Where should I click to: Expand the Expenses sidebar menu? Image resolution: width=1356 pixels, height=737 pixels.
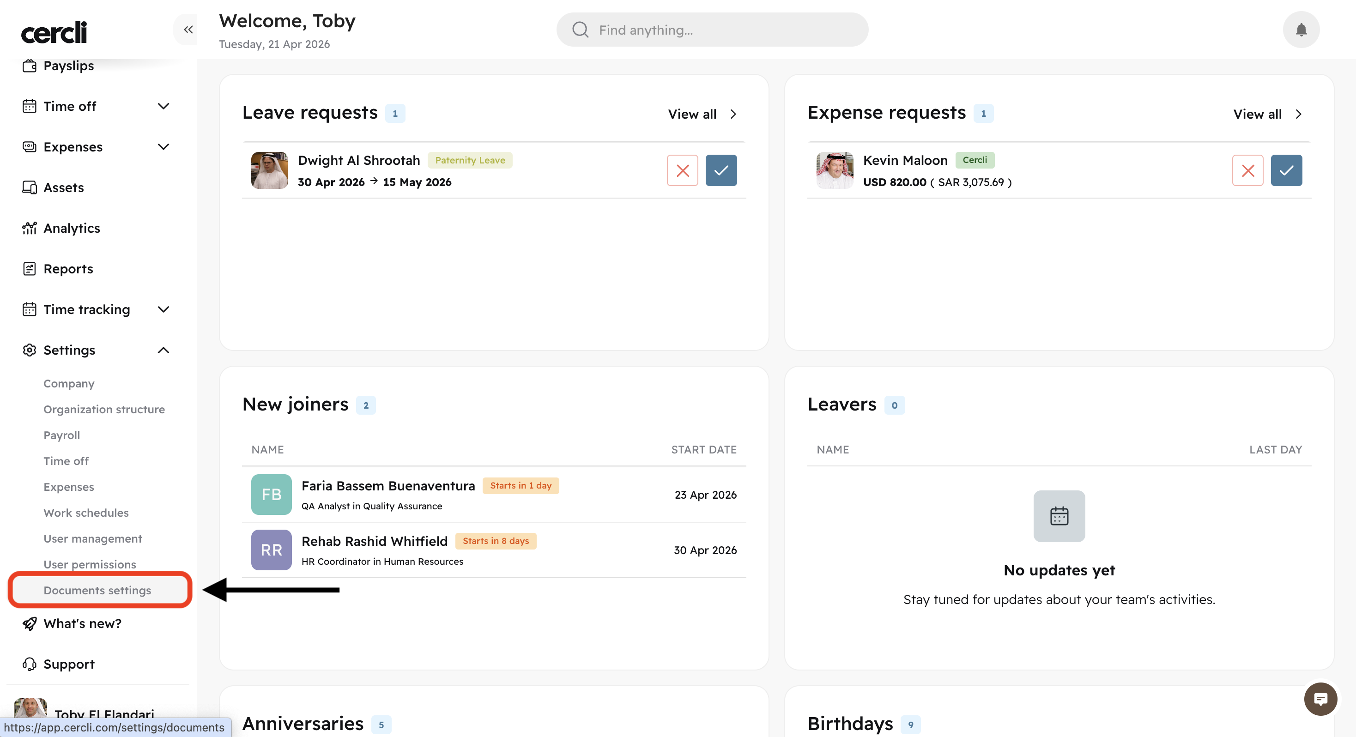pyautogui.click(x=163, y=147)
